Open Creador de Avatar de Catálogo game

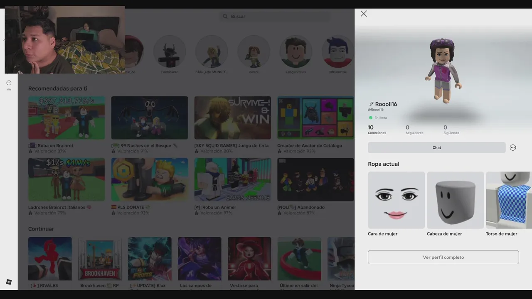(x=316, y=118)
